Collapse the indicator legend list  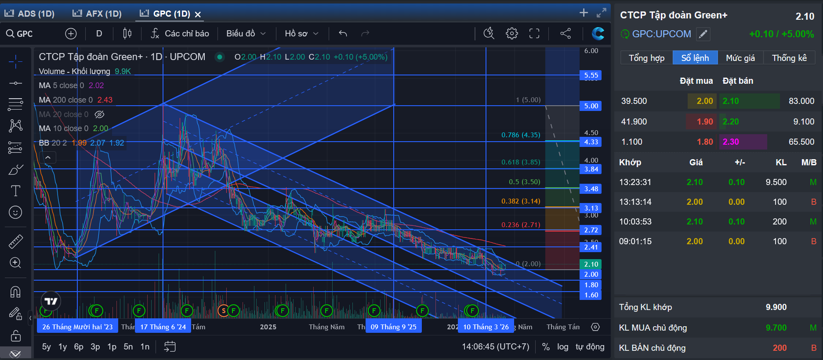[48, 157]
